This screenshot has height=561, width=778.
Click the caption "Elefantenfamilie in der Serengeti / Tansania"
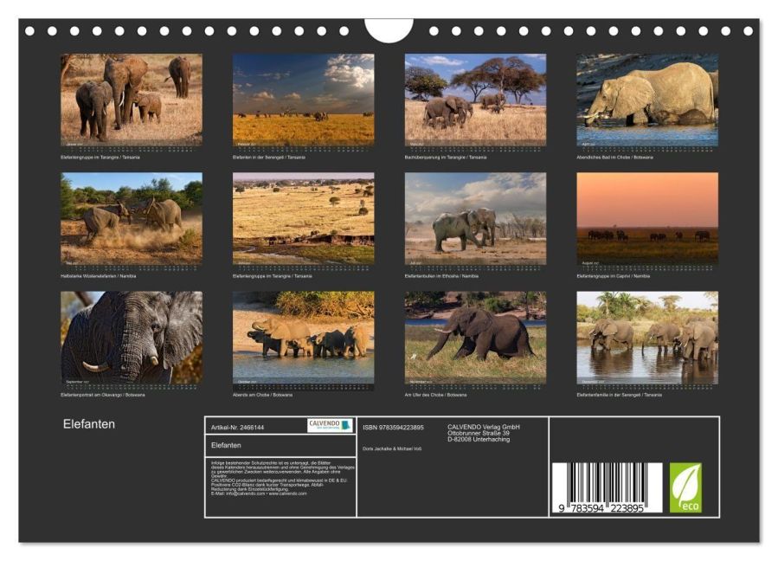pos(620,395)
